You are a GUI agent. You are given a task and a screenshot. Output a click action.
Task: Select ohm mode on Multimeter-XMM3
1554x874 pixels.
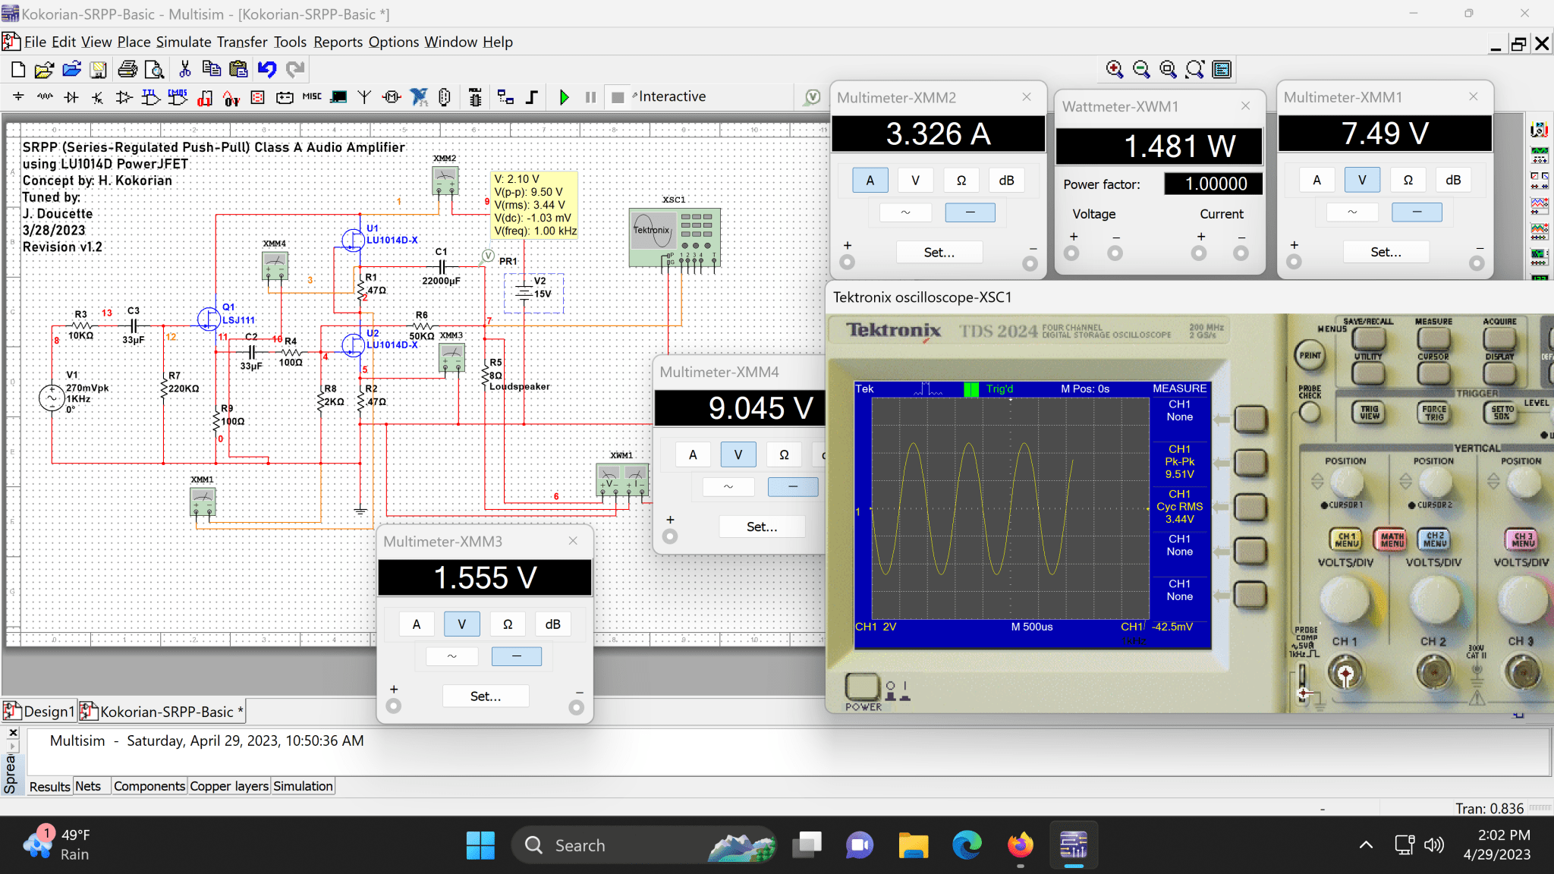pos(507,624)
